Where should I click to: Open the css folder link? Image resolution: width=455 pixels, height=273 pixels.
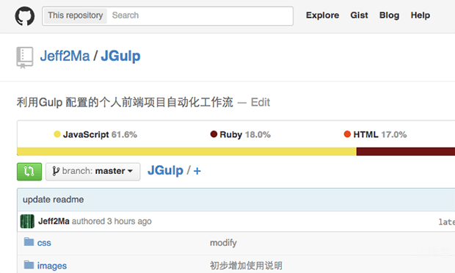44,242
